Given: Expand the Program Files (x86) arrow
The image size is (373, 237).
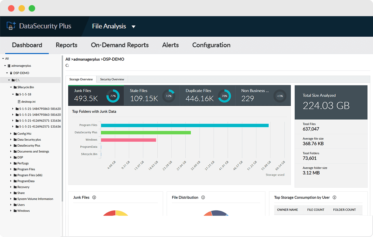Looking at the screenshot, I should [11, 175].
